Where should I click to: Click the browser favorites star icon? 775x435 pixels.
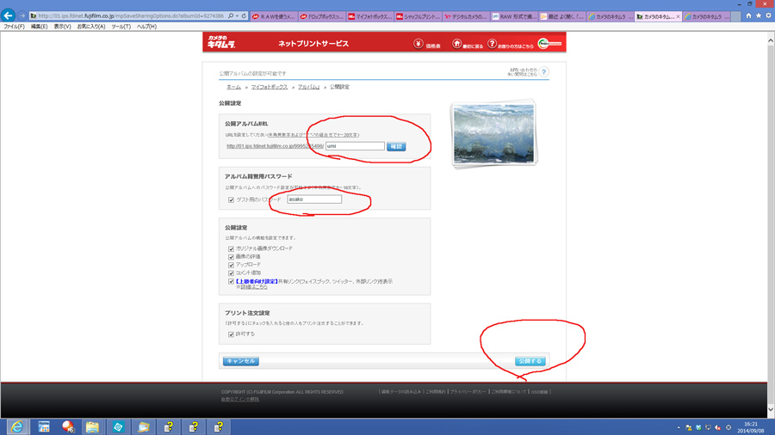pyautogui.click(x=759, y=15)
